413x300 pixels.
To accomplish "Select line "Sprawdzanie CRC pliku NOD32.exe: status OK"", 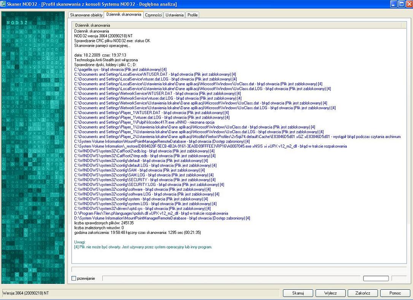I will tap(112, 41).
